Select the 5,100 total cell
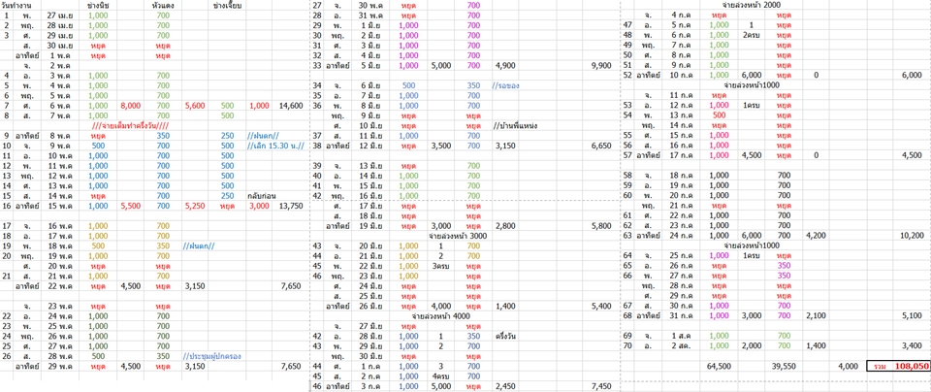Screen dimensions: 931x392 click(x=912, y=316)
